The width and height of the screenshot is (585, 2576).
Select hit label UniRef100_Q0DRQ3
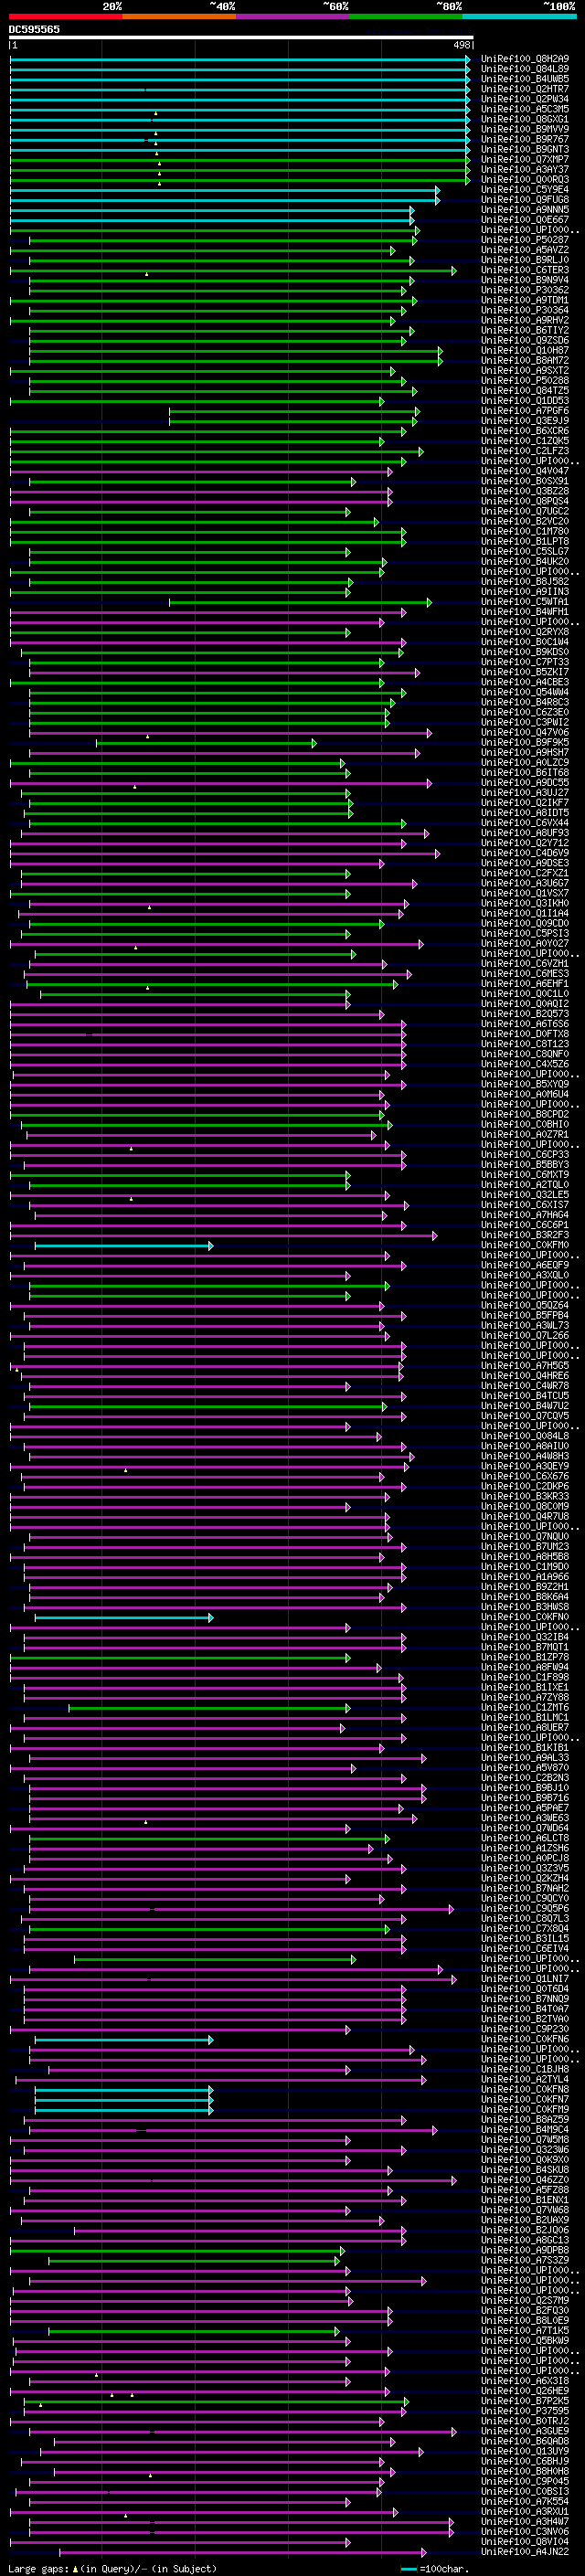tap(525, 180)
